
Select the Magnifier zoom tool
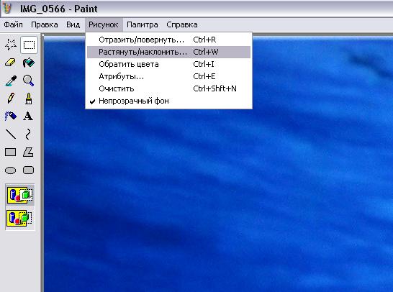(28, 81)
